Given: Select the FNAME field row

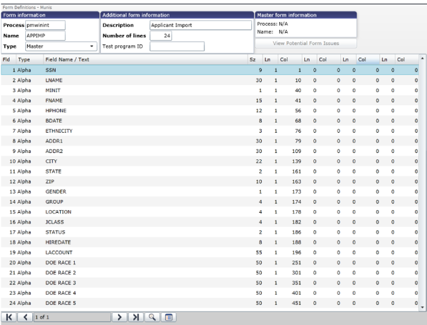Looking at the screenshot, I should (210, 101).
